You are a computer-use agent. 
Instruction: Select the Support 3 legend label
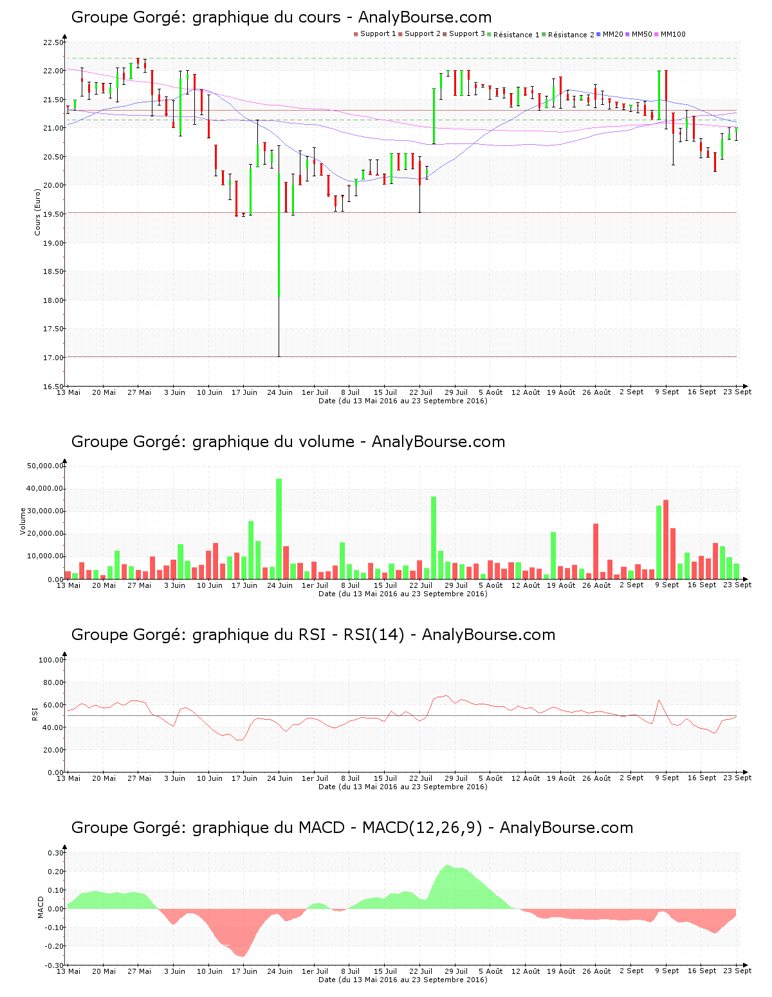point(467,34)
